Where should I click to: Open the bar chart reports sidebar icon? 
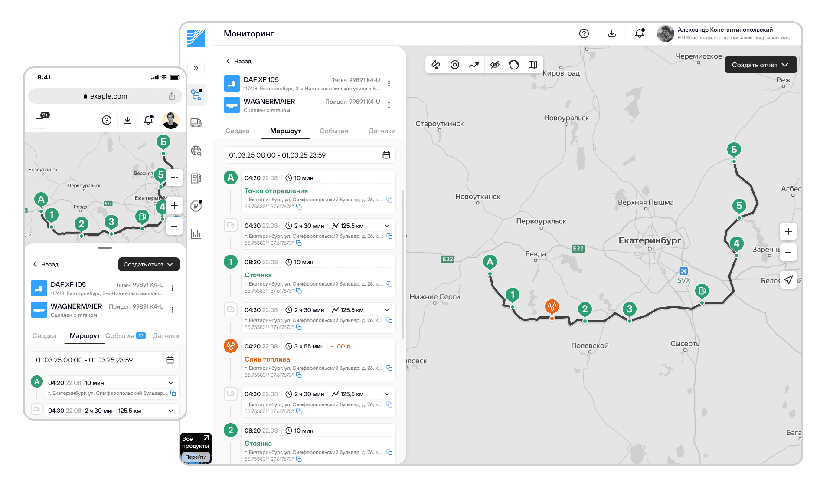pos(196,234)
